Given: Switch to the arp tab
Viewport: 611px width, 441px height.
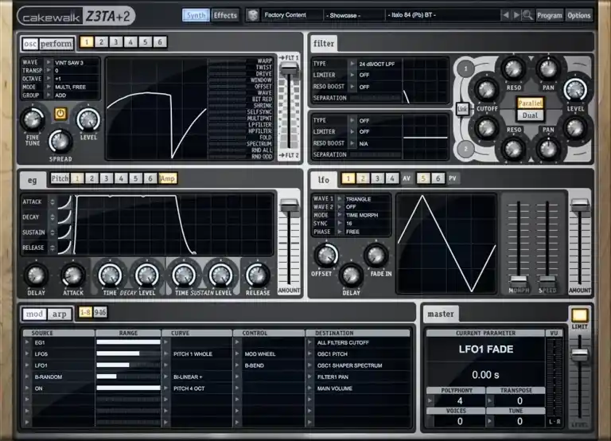Looking at the screenshot, I should click(x=59, y=314).
